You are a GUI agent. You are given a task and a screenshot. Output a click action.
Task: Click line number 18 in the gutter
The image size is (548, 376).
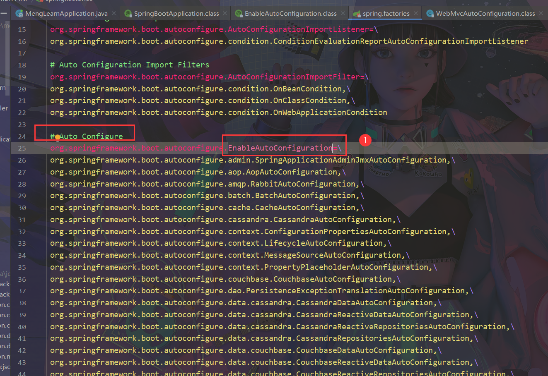point(22,65)
